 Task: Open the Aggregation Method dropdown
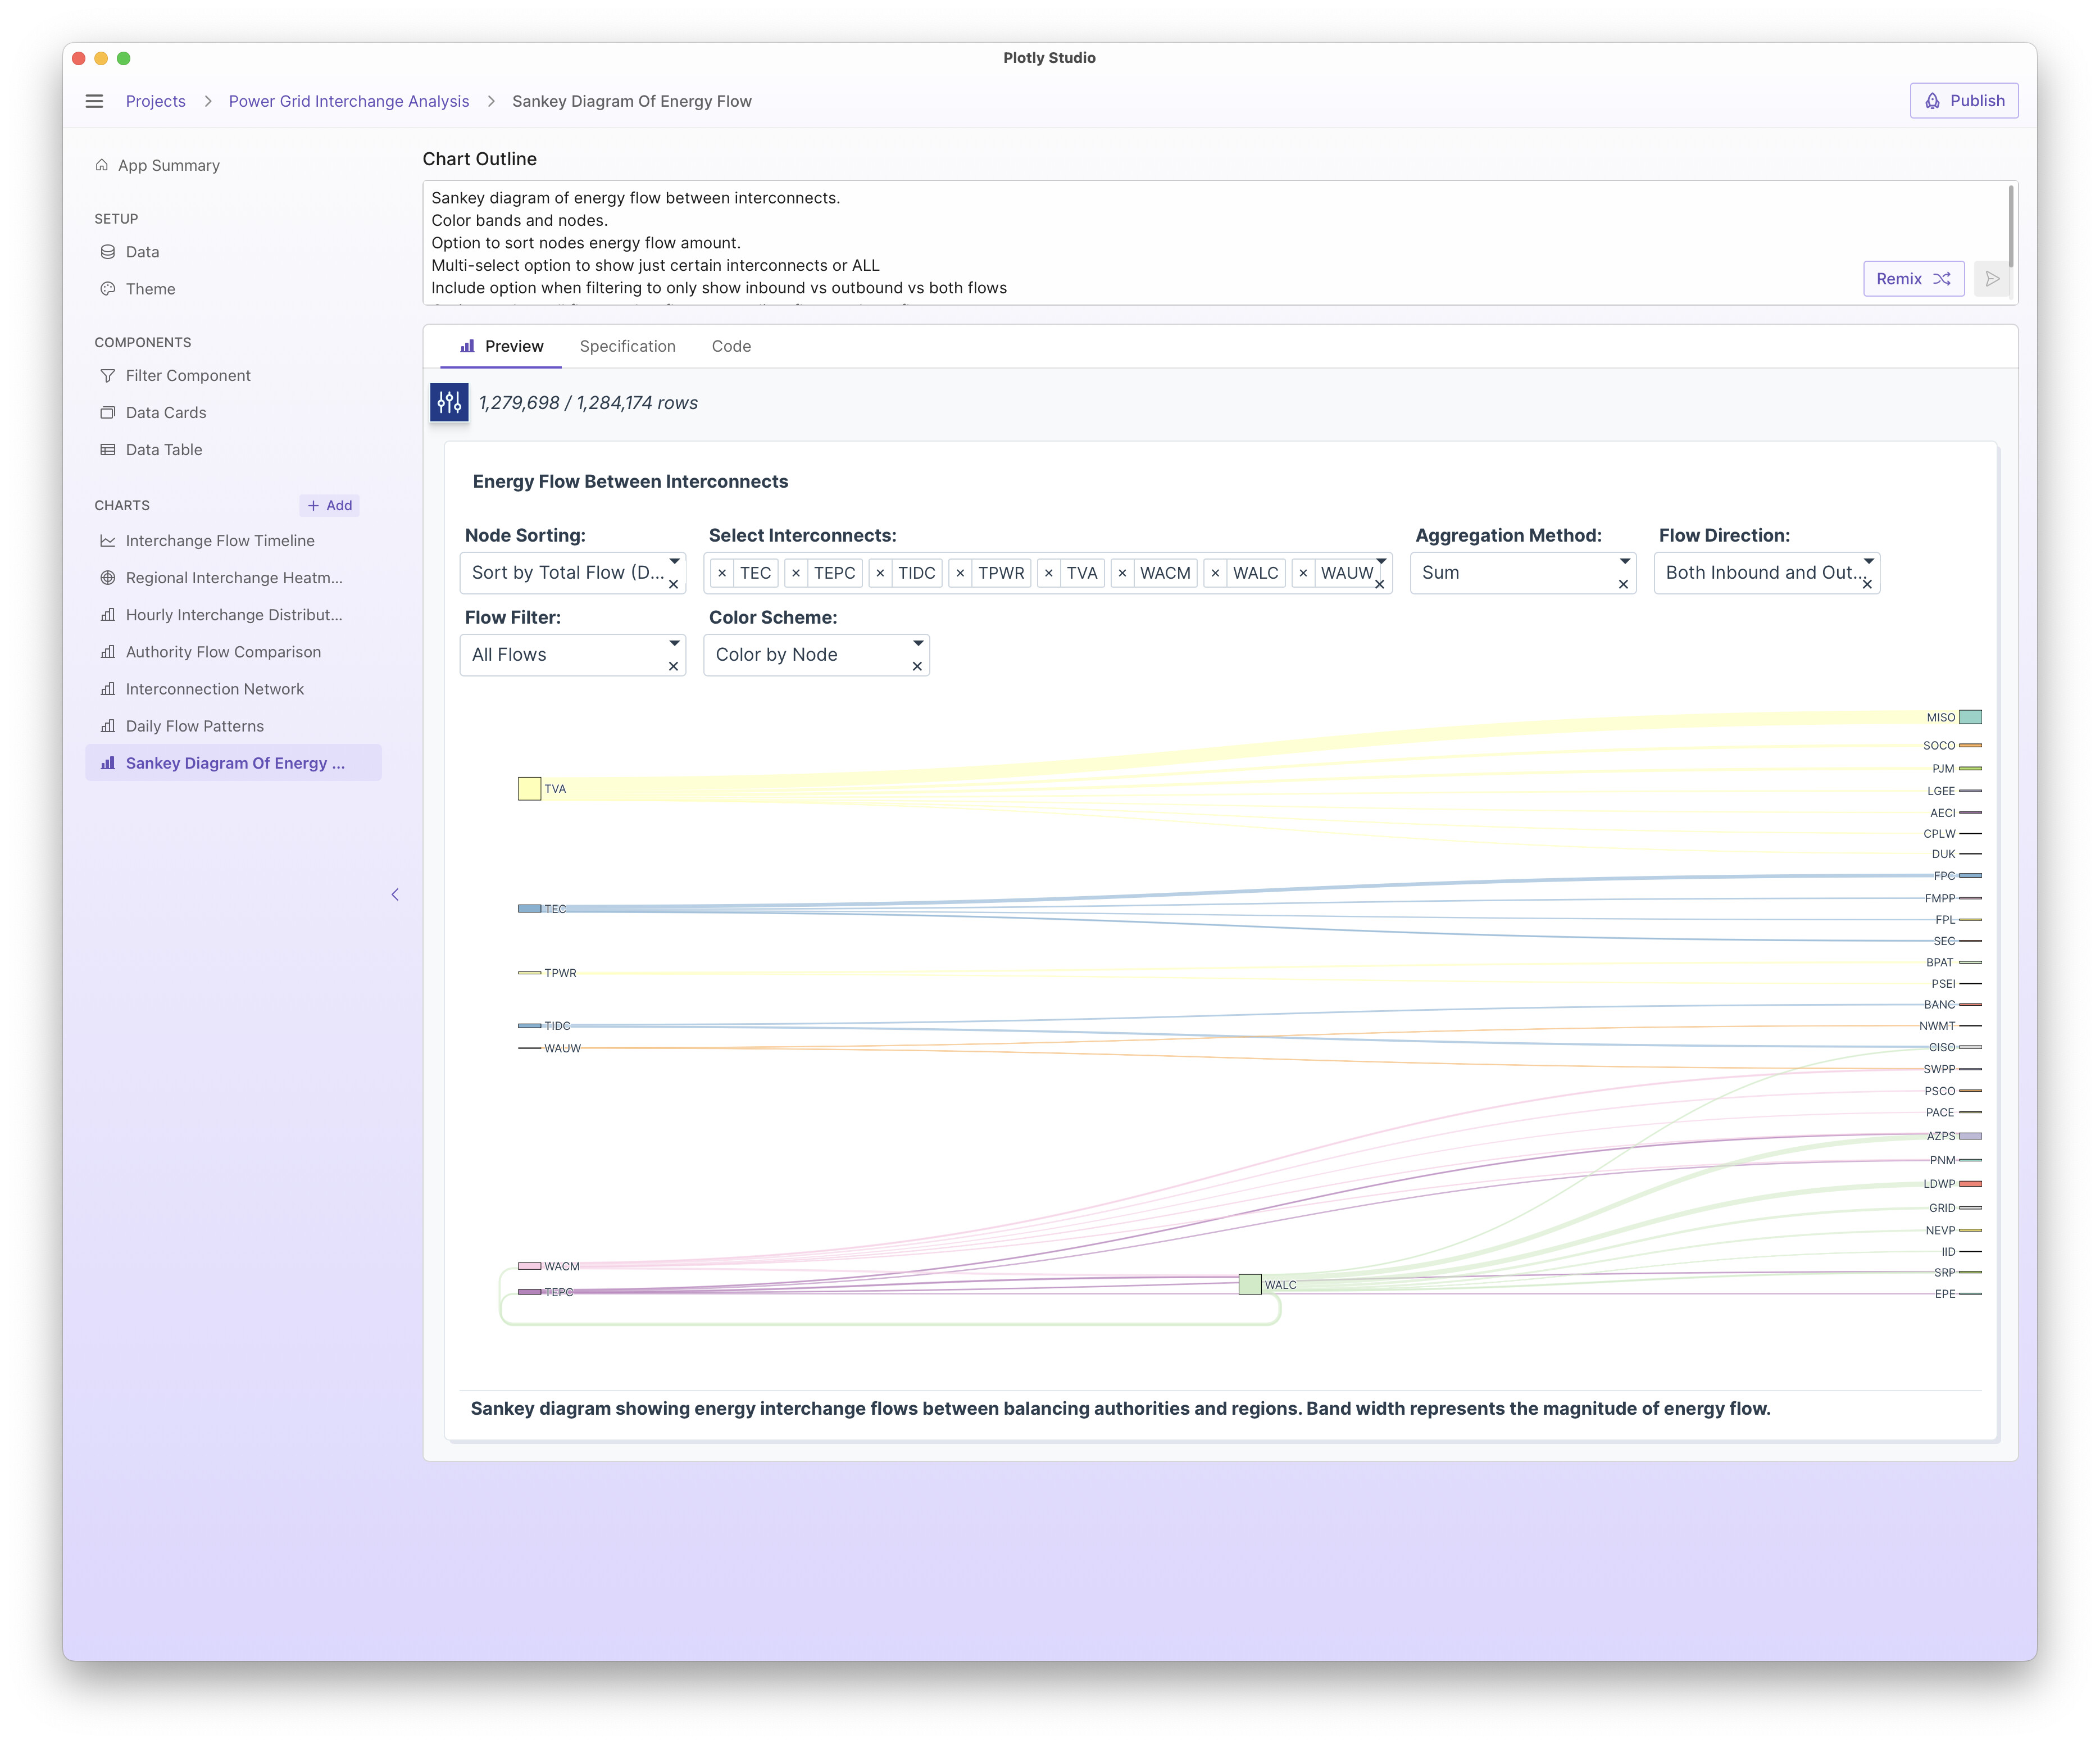click(1624, 561)
